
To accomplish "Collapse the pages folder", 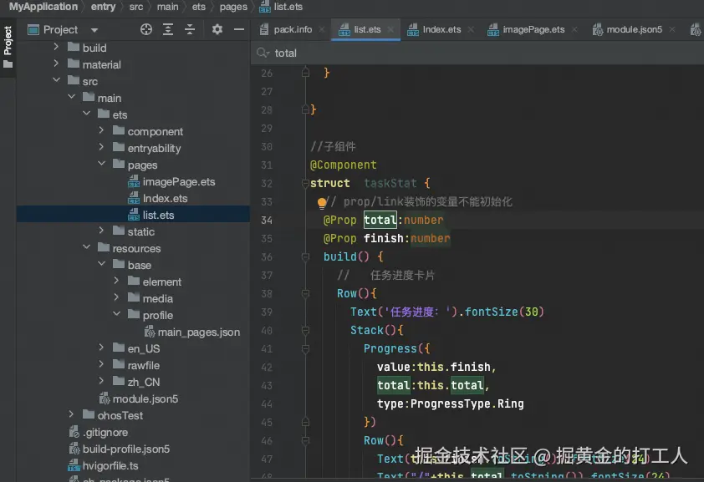I will 102,165.
